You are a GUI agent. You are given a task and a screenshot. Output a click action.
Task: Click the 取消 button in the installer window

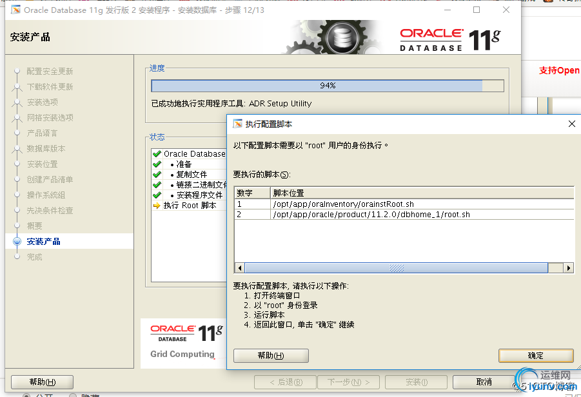[484, 382]
